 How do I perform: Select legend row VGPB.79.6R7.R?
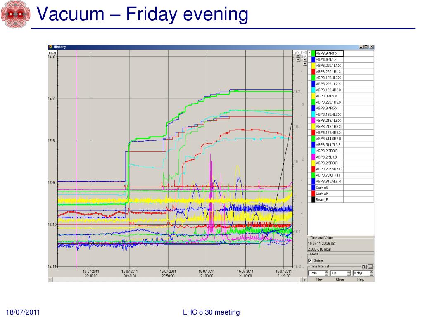tap(341, 175)
